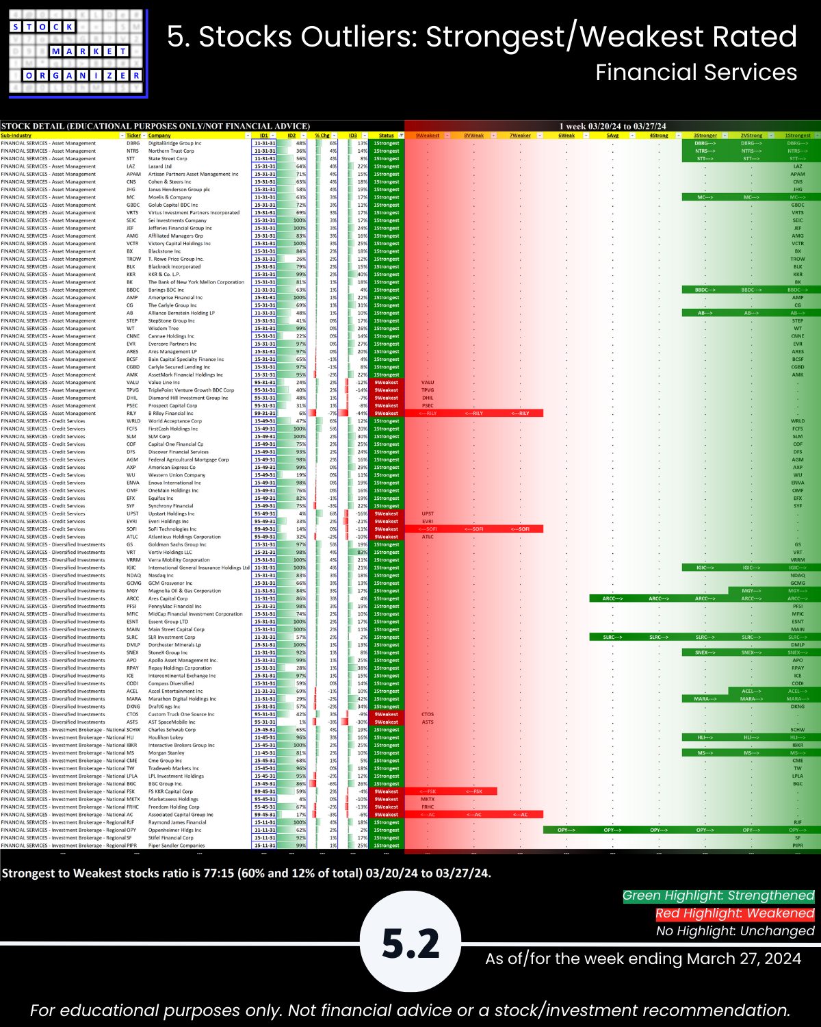
Task: Click the applied filter icon on Status column
Action: coord(402,136)
